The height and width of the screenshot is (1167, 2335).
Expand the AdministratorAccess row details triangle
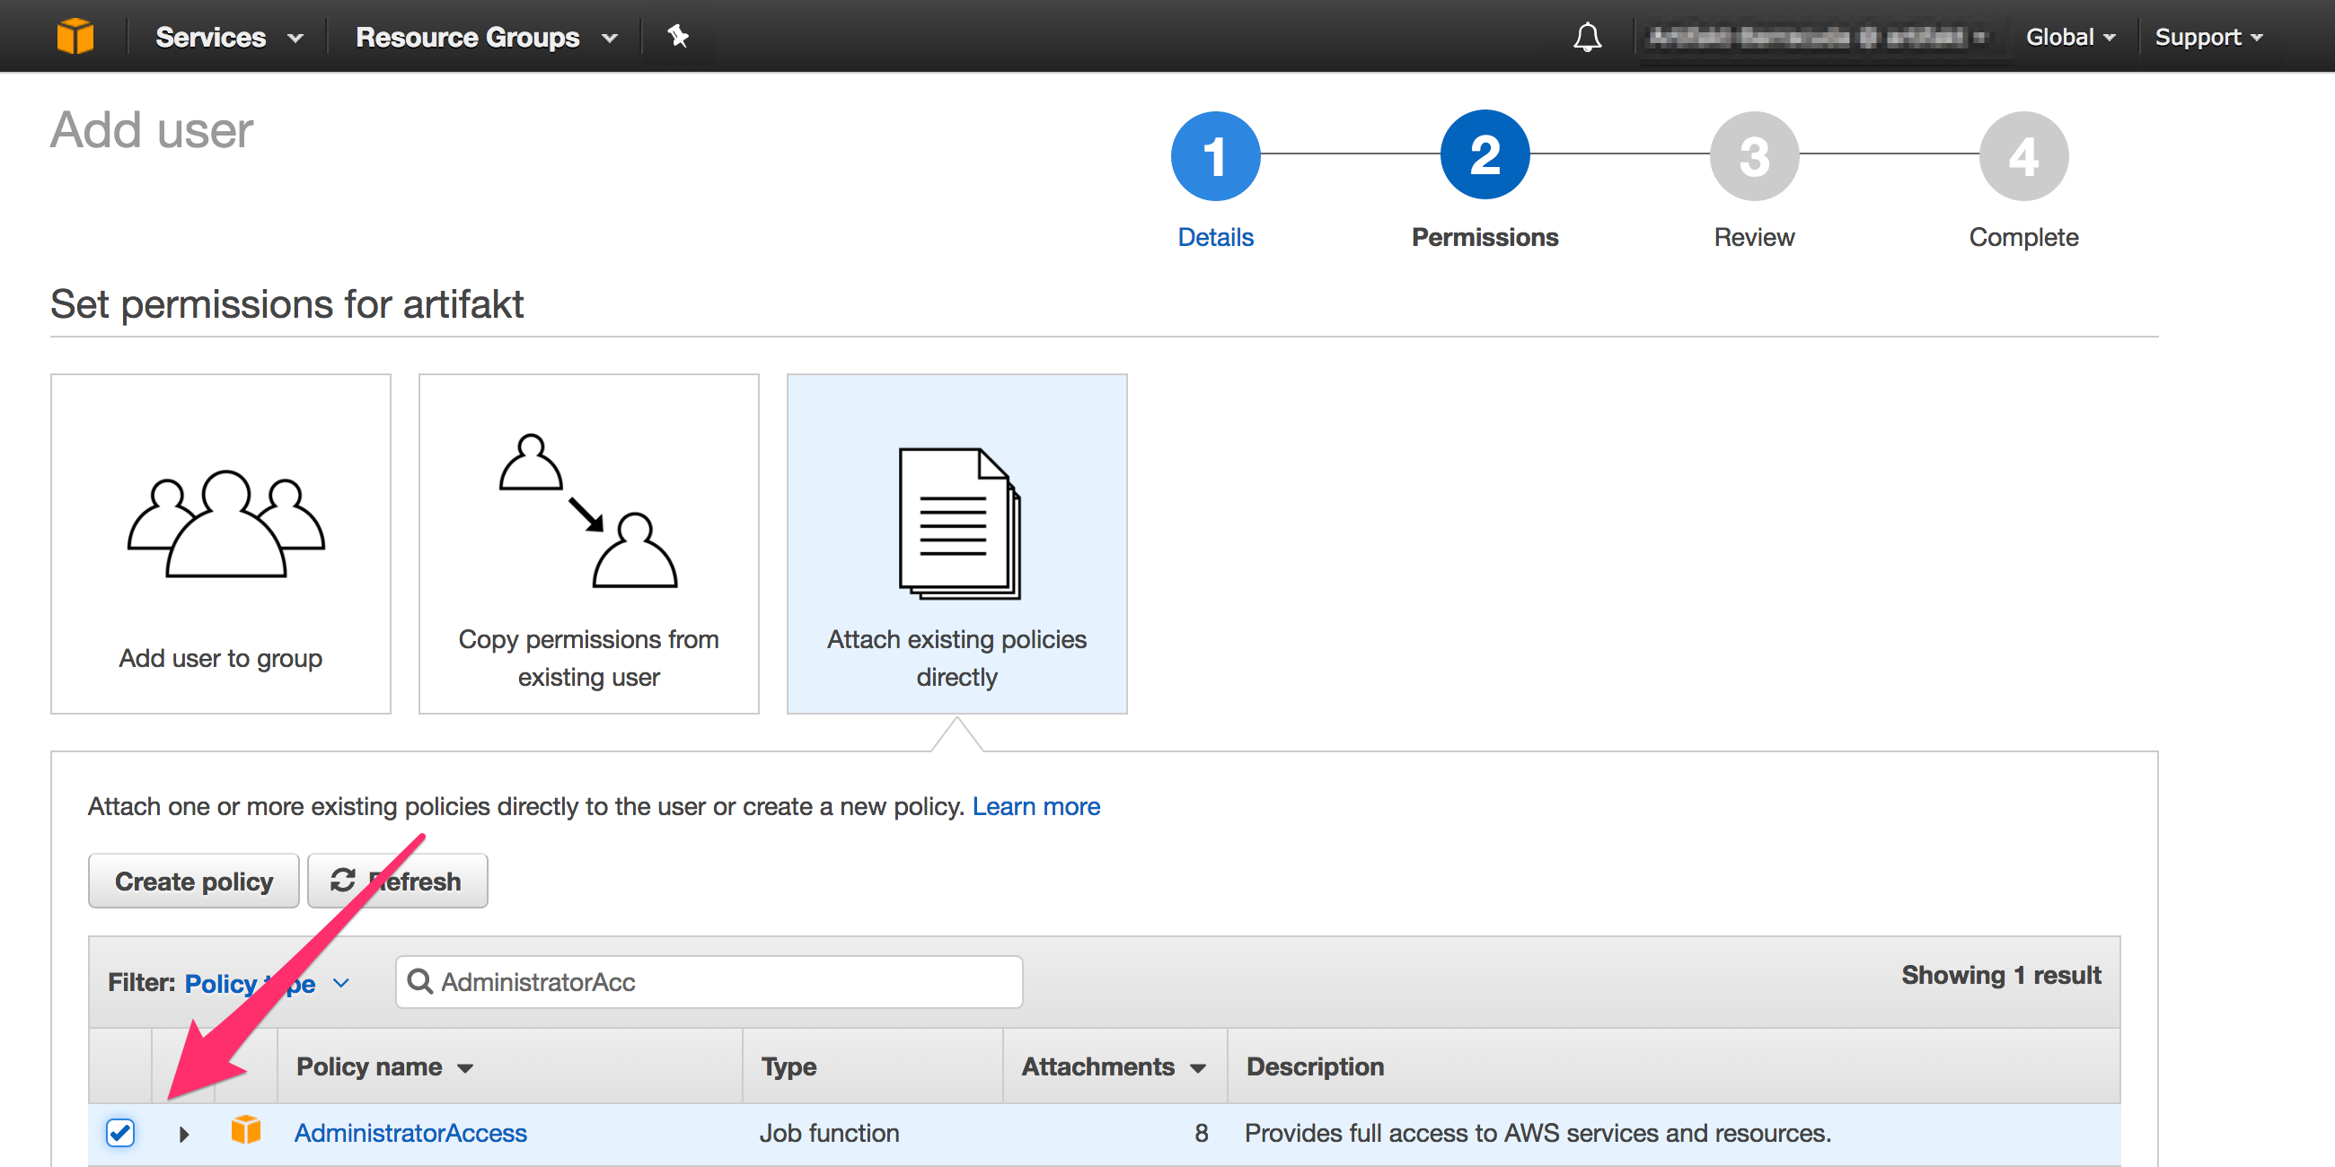tap(184, 1134)
